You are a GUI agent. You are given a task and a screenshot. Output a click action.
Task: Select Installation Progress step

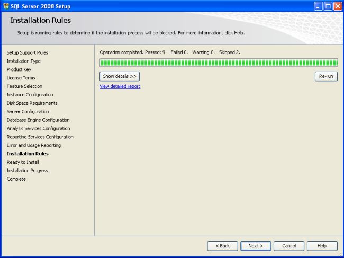pyautogui.click(x=28, y=171)
